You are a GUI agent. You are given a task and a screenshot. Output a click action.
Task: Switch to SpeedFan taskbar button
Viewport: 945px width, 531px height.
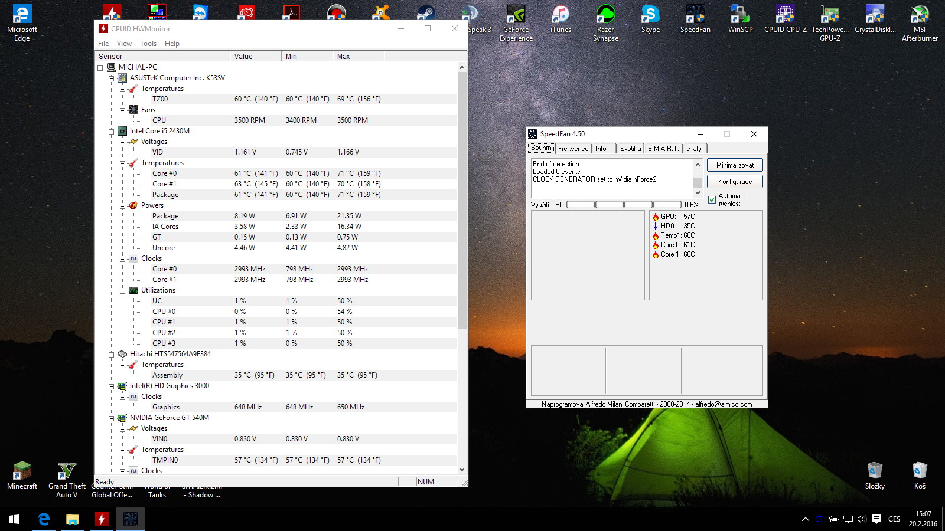pos(130,519)
